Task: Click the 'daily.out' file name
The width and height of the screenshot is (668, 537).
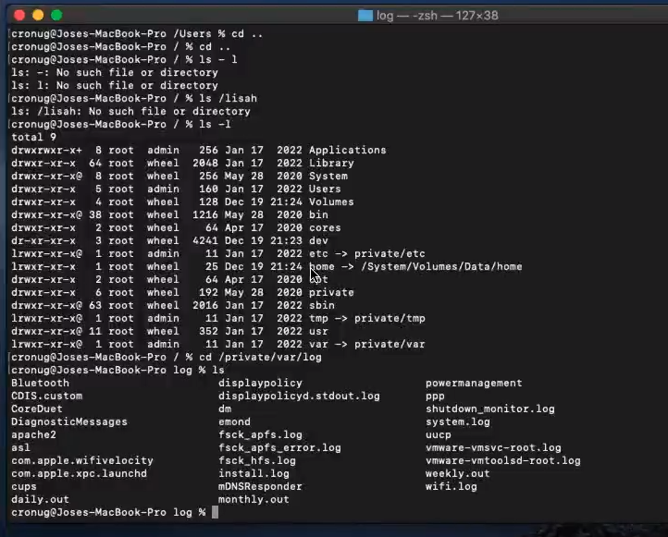Action: coord(40,499)
